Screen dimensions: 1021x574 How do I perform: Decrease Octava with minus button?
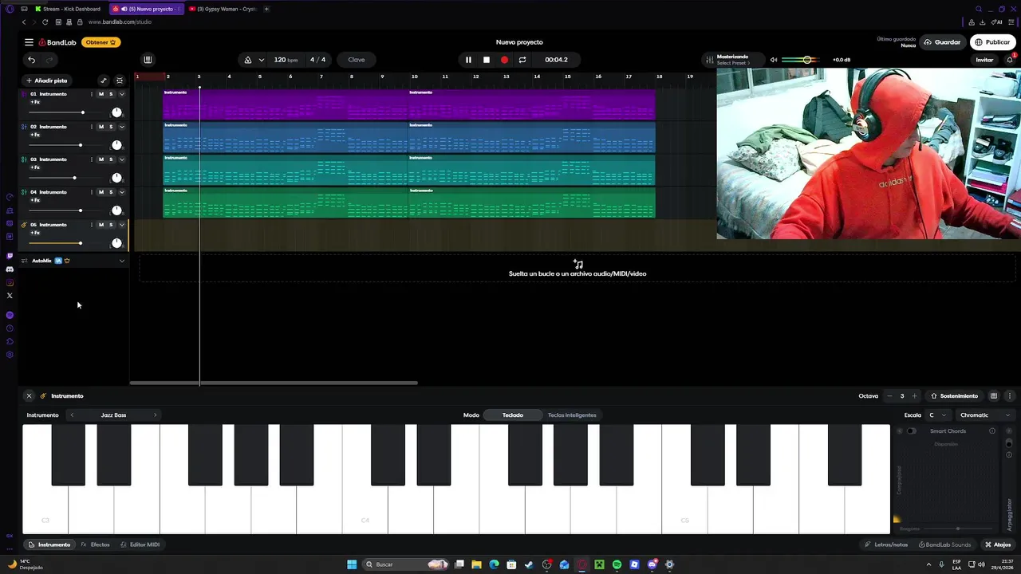click(889, 396)
